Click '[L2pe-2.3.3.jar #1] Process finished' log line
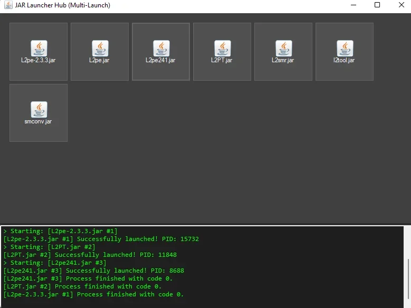The height and width of the screenshot is (308, 411). click(x=93, y=294)
